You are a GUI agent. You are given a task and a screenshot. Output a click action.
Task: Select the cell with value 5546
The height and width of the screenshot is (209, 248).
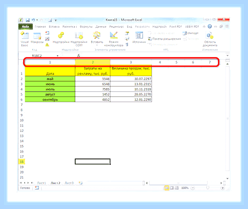point(93,79)
